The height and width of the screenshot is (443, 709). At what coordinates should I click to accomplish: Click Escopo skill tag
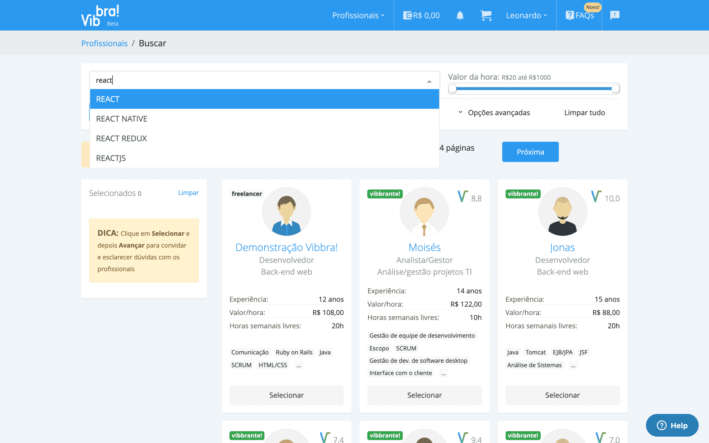click(379, 348)
